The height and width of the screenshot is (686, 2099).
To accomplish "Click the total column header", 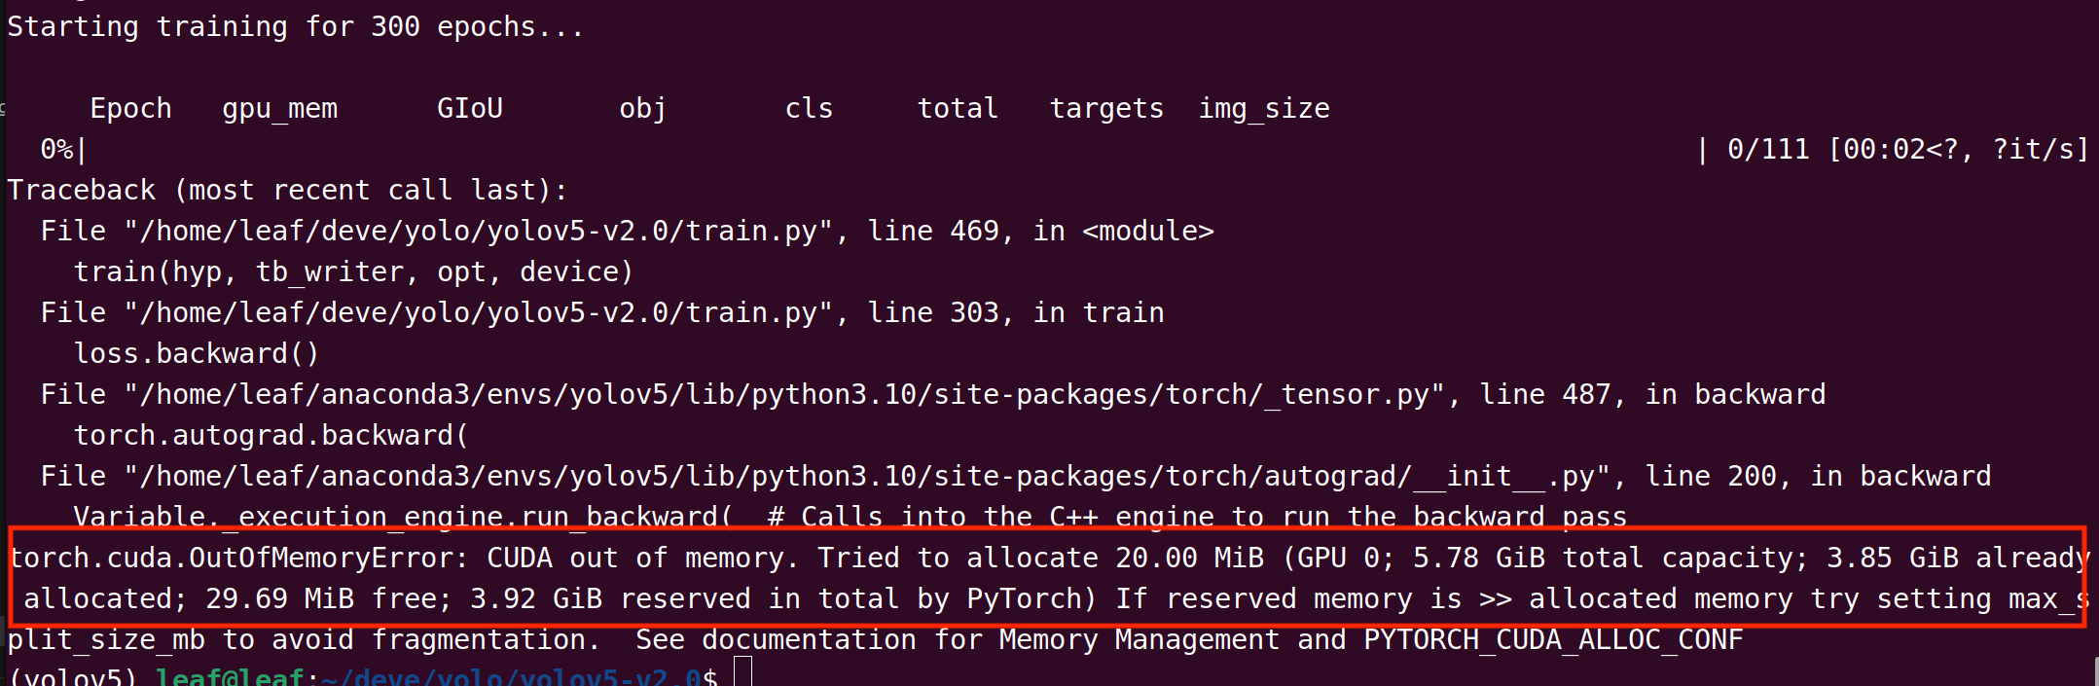I will [958, 108].
